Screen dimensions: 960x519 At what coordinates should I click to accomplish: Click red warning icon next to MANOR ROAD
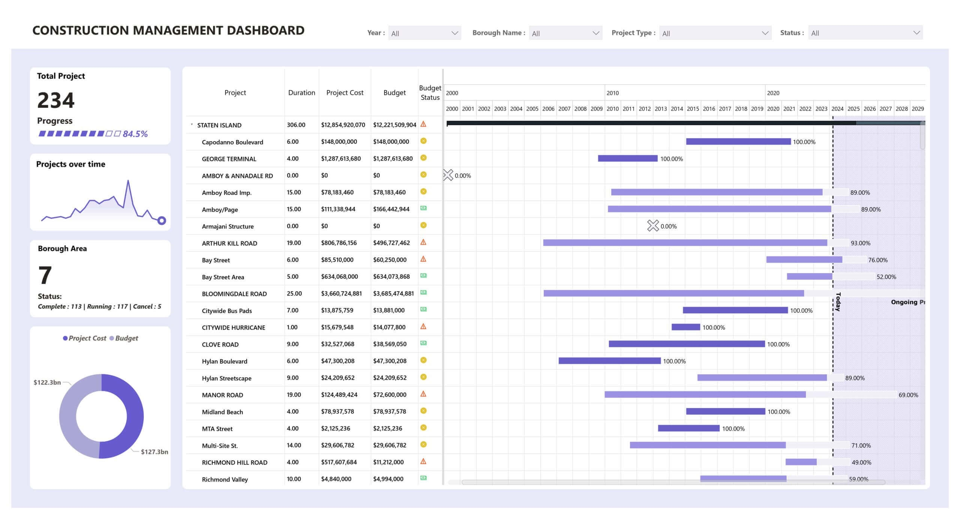tap(423, 394)
